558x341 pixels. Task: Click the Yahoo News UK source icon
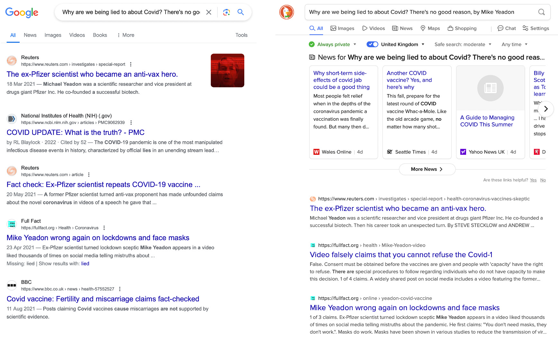coord(463,152)
